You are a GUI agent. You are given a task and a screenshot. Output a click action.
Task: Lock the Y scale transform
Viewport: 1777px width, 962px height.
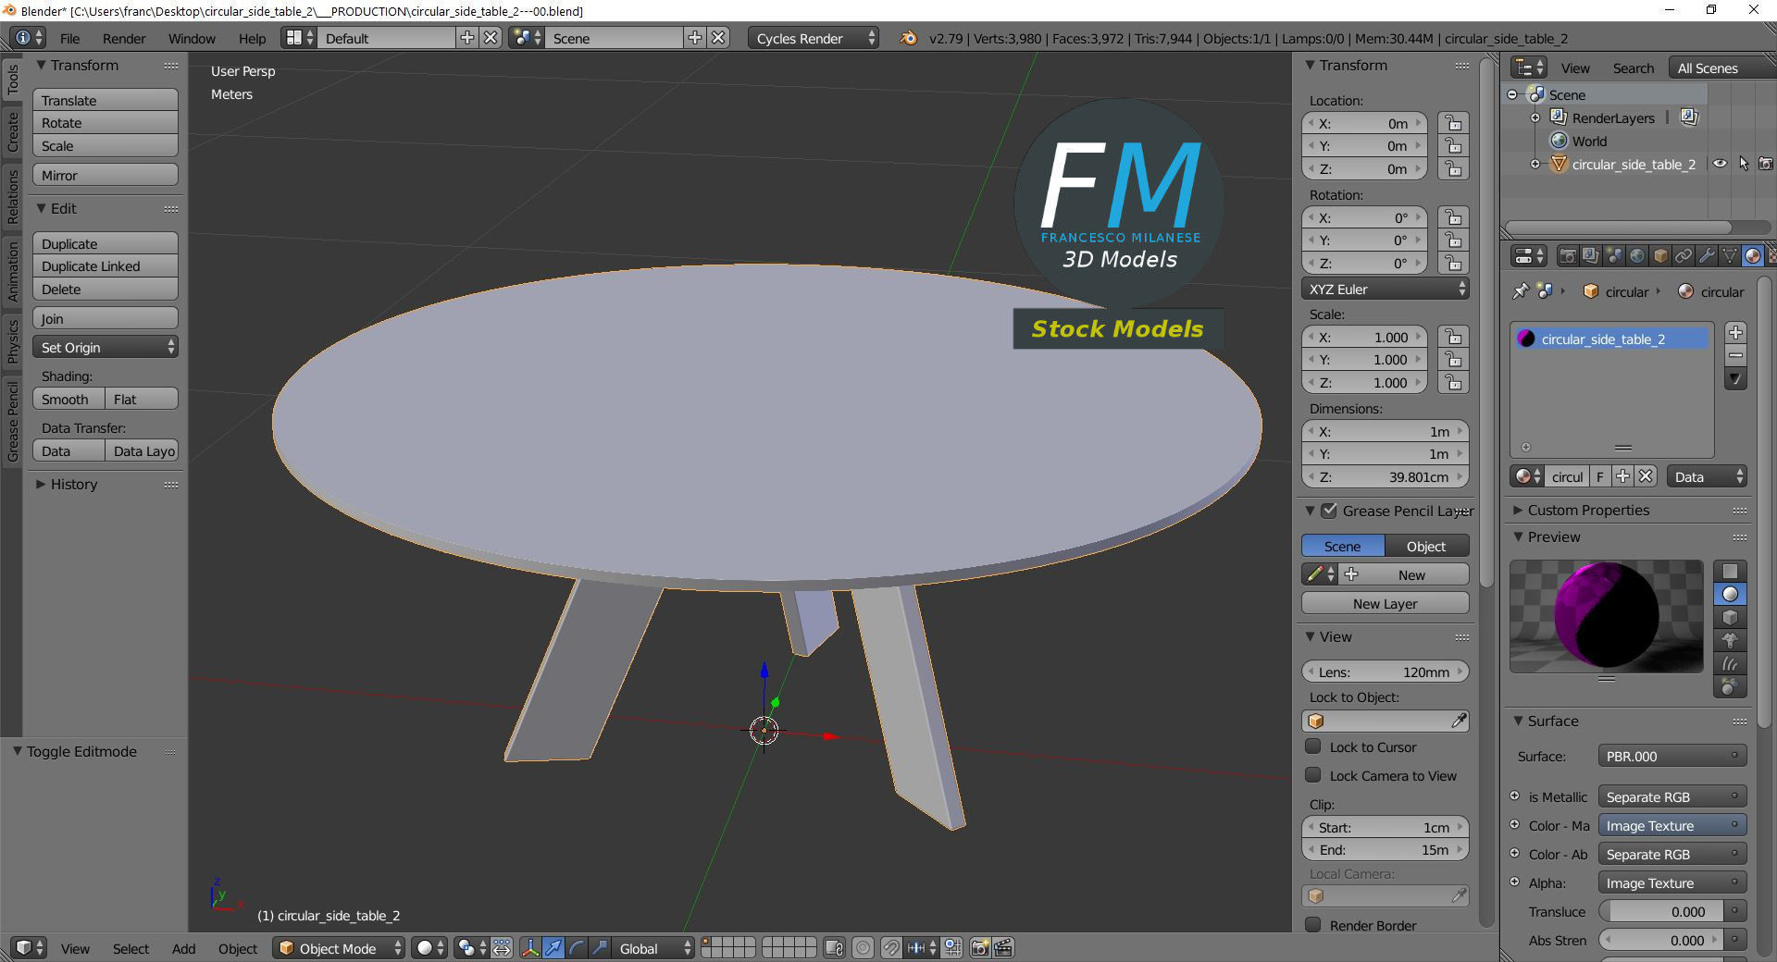pos(1453,360)
